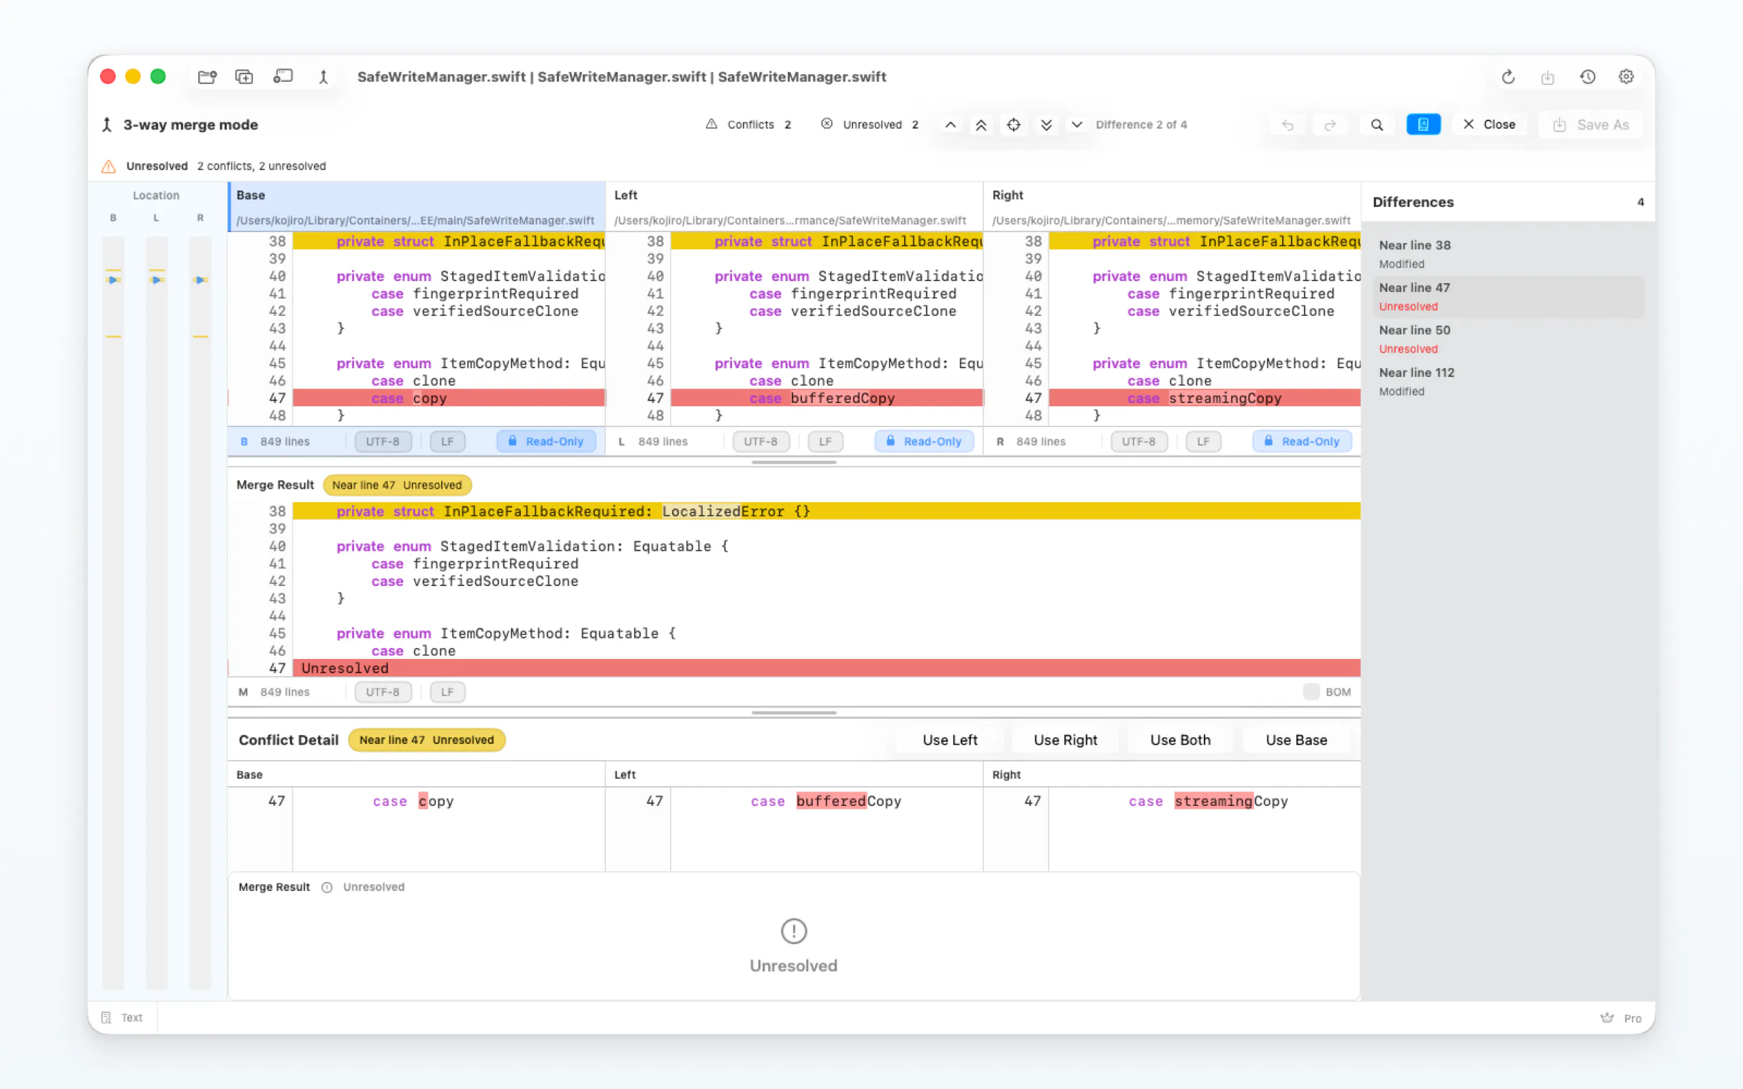
Task: Click 'case streamingCopy' in Right pane line 47
Action: (x=1204, y=398)
